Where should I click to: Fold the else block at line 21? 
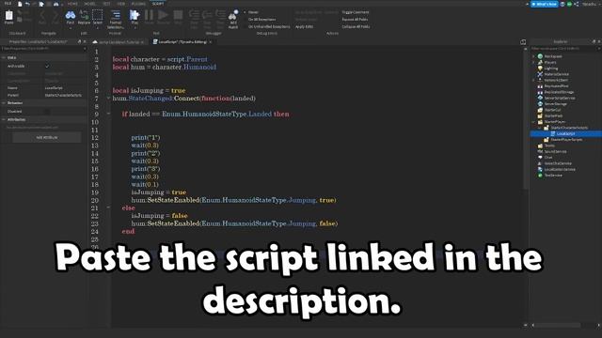pyautogui.click(x=108, y=207)
